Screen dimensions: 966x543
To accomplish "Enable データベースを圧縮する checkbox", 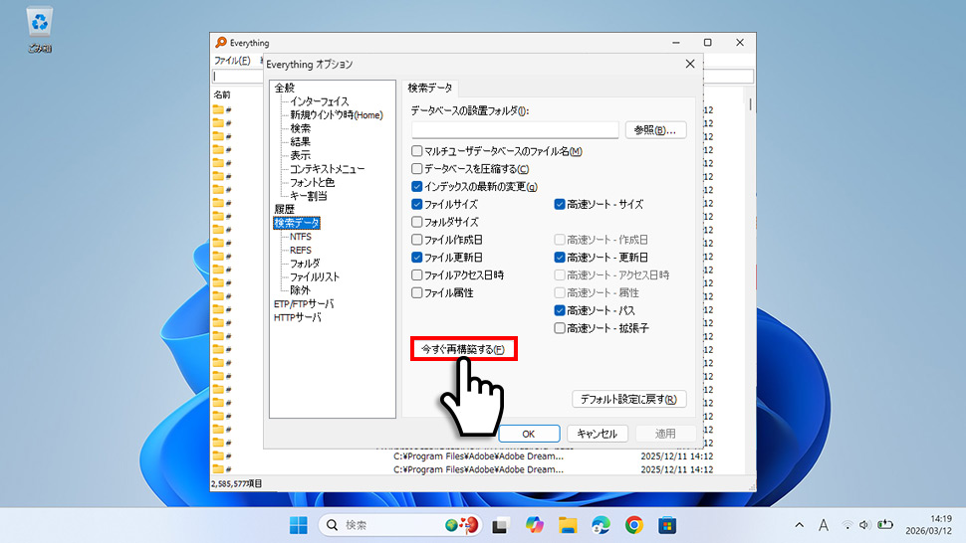I will (x=417, y=169).
